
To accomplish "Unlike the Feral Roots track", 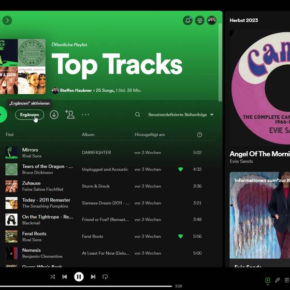I will coord(180,236).
